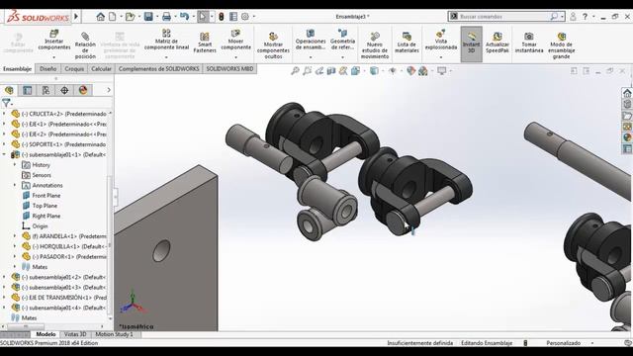Open the DisplayManager sphere tab

[x=83, y=90]
